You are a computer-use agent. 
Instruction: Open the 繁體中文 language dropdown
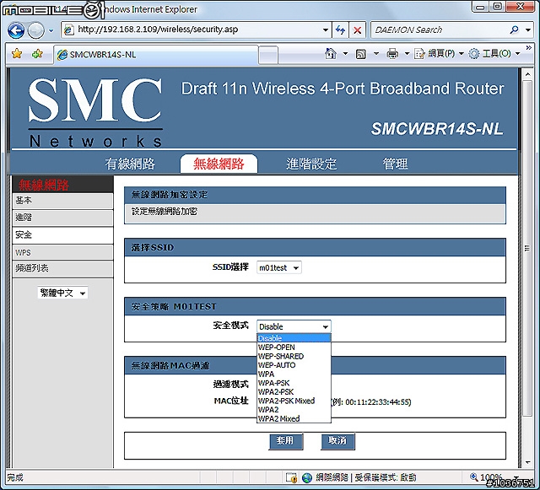click(62, 293)
